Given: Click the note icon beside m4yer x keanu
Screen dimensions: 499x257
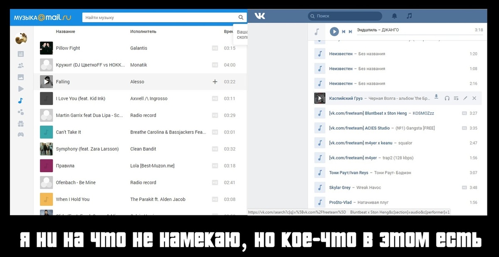Looking at the screenshot, I should tap(319, 143).
